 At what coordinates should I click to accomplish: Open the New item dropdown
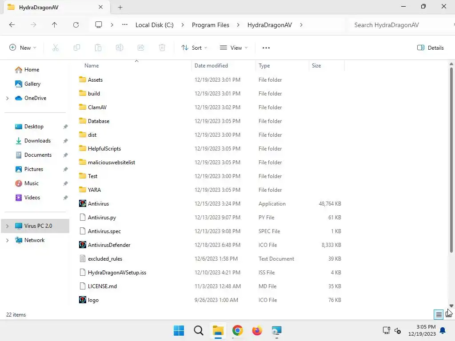pyautogui.click(x=23, y=48)
